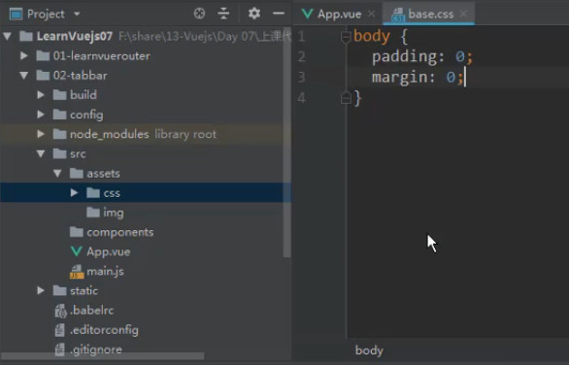The image size is (569, 365).
Task: Collapse the assets folder arrow
Action: (57, 174)
